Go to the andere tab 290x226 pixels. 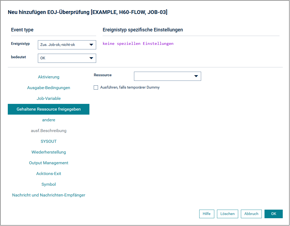(x=49, y=120)
